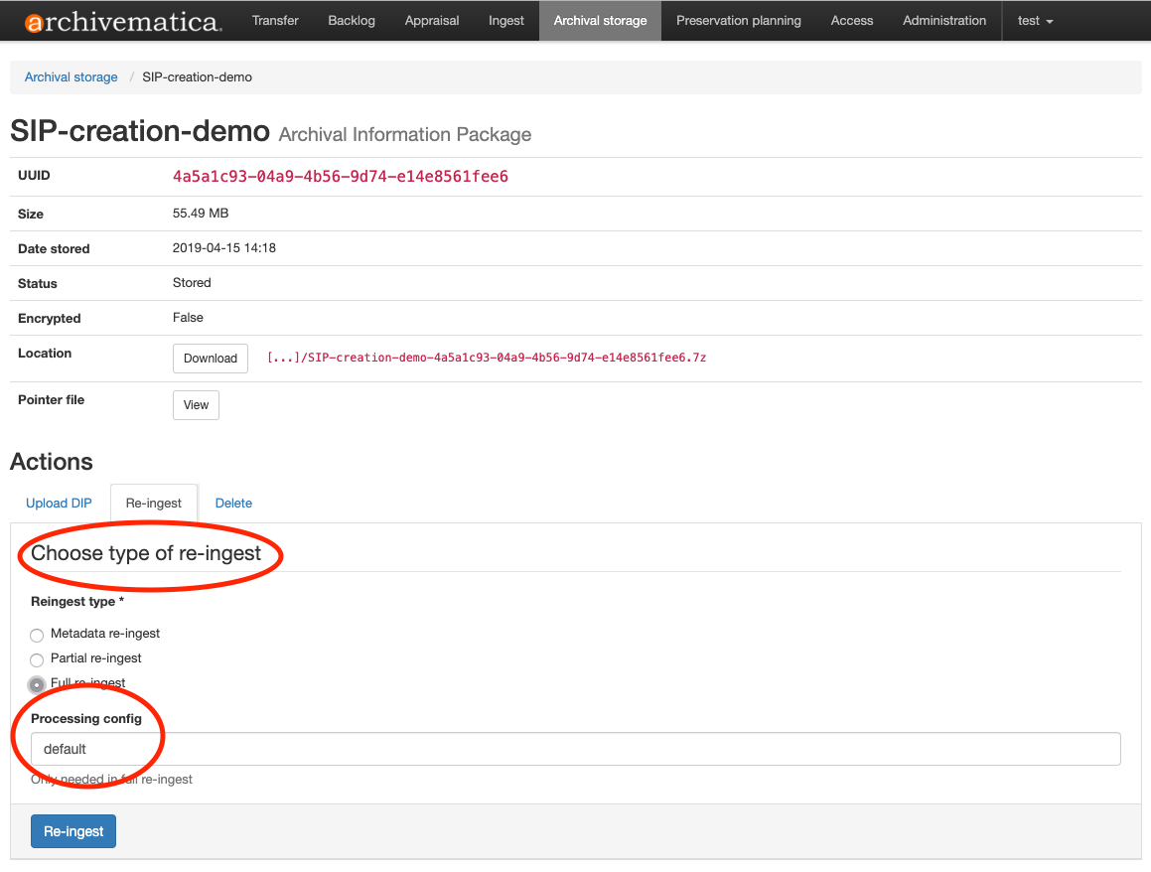
Task: Open the Appraisal section
Action: tap(432, 21)
